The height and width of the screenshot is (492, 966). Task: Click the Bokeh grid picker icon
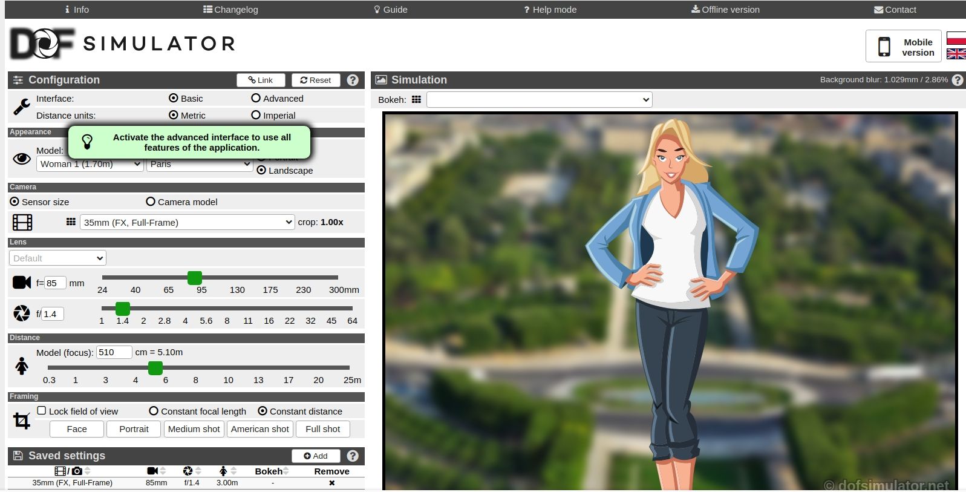416,100
